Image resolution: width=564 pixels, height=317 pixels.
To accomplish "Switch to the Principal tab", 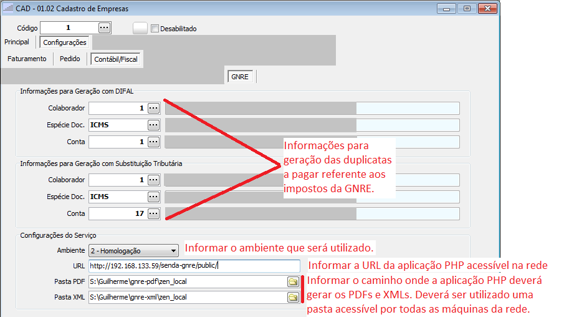I will [x=17, y=42].
